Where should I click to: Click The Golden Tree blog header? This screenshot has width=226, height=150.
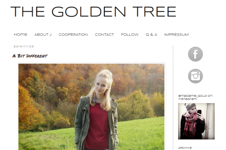click(93, 12)
